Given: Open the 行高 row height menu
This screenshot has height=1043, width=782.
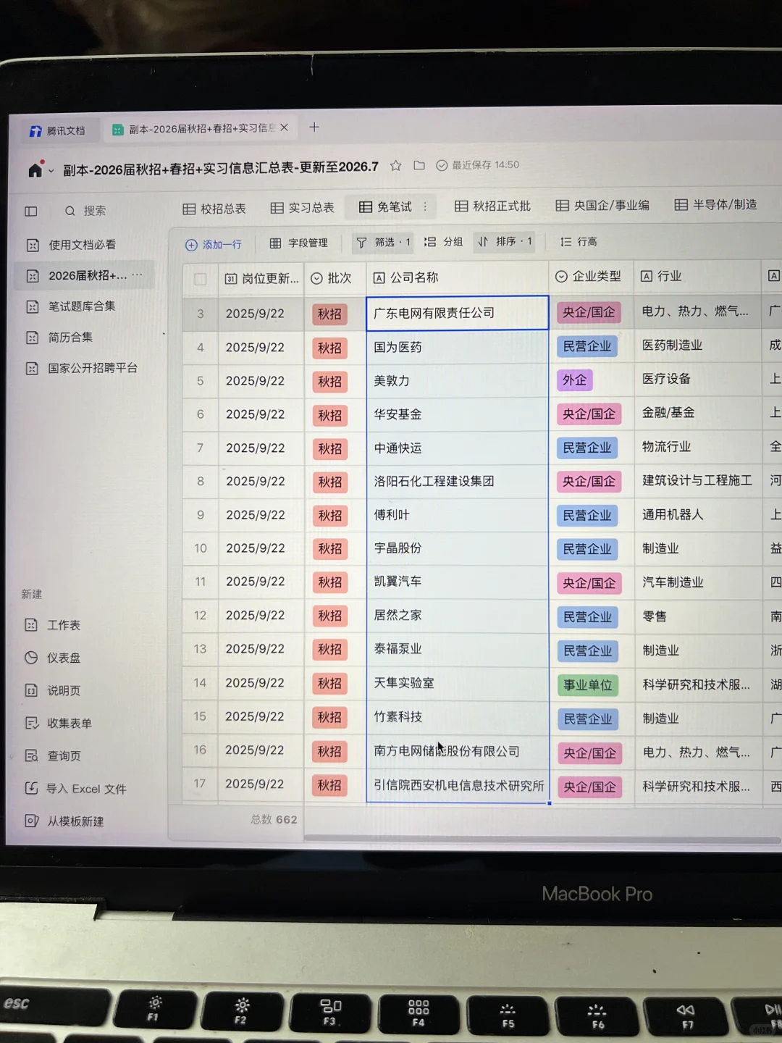Looking at the screenshot, I should click(579, 242).
